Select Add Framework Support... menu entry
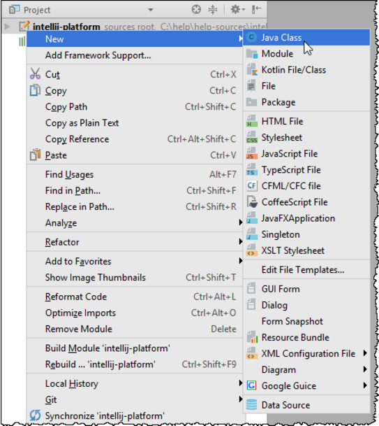The image size is (379, 426). pyautogui.click(x=135, y=55)
